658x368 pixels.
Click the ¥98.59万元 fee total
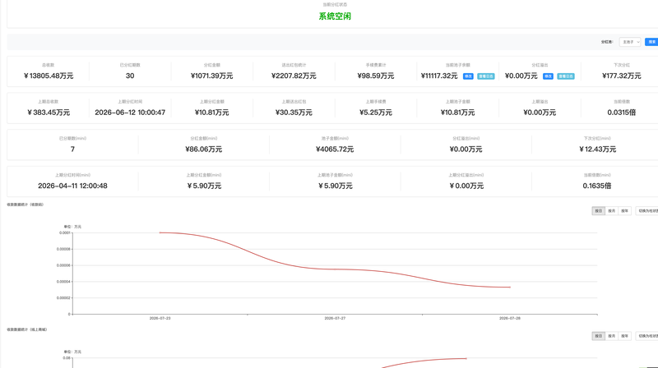coord(376,76)
